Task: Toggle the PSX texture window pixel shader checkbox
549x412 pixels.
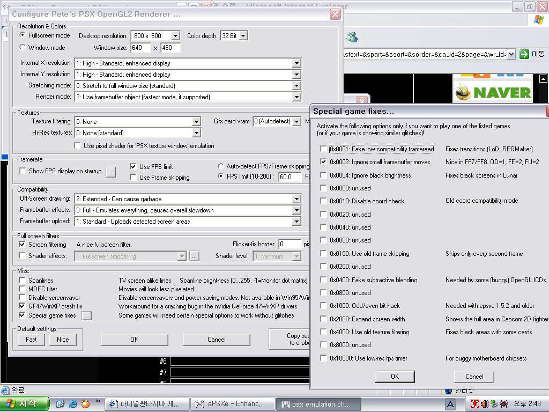Action: tap(77, 146)
